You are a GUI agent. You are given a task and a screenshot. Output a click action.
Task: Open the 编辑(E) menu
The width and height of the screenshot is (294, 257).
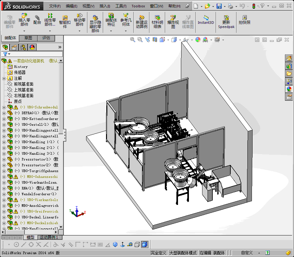(71, 6)
